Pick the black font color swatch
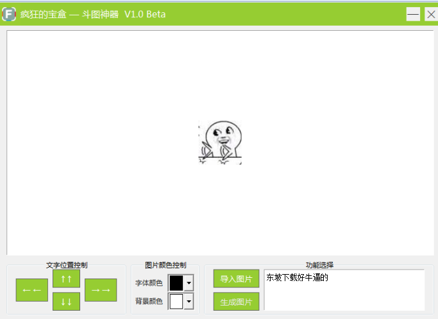This screenshot has height=319, width=438. coord(176,283)
